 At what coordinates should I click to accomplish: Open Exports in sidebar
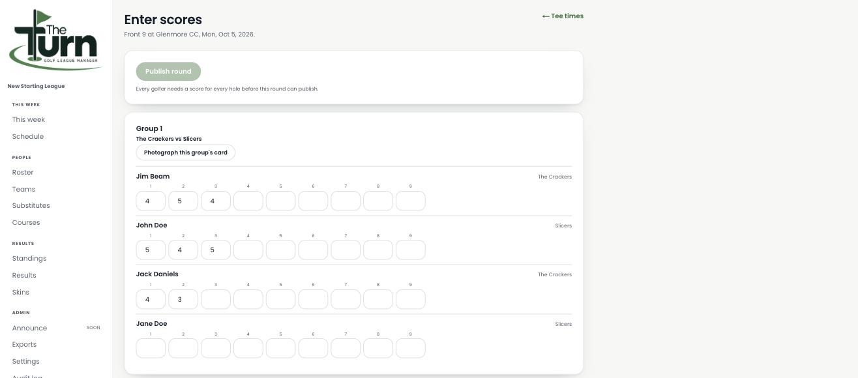pyautogui.click(x=24, y=344)
